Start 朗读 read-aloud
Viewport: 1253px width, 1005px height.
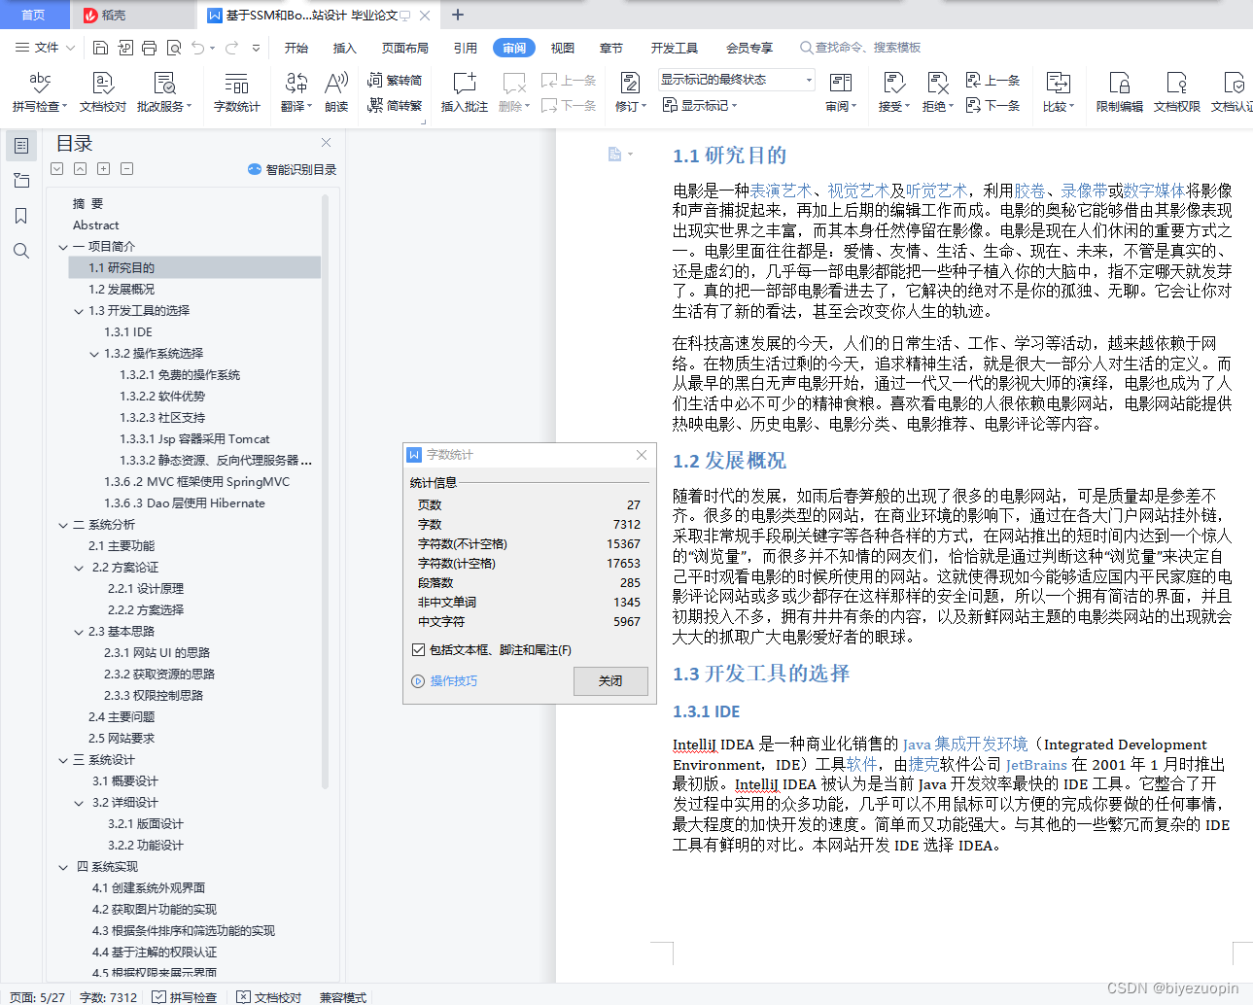pyautogui.click(x=335, y=92)
